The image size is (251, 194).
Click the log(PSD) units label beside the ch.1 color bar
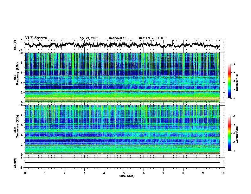coord(237,82)
